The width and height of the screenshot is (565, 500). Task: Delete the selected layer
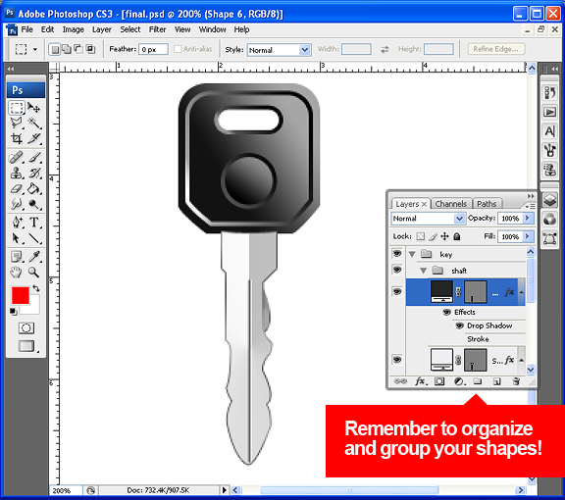tap(516, 381)
